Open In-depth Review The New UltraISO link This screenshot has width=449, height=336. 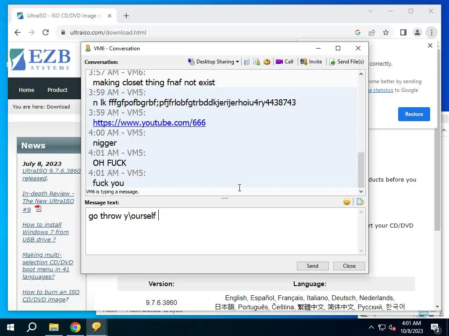[x=48, y=201]
